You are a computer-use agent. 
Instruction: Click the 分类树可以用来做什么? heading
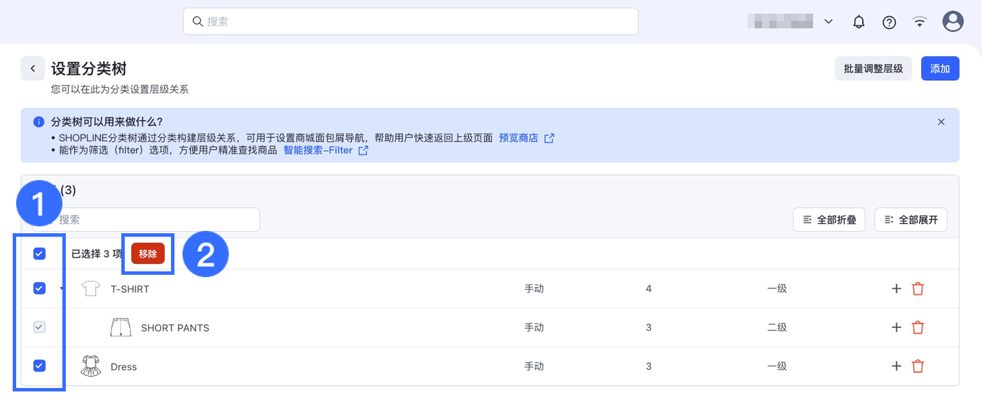point(107,122)
